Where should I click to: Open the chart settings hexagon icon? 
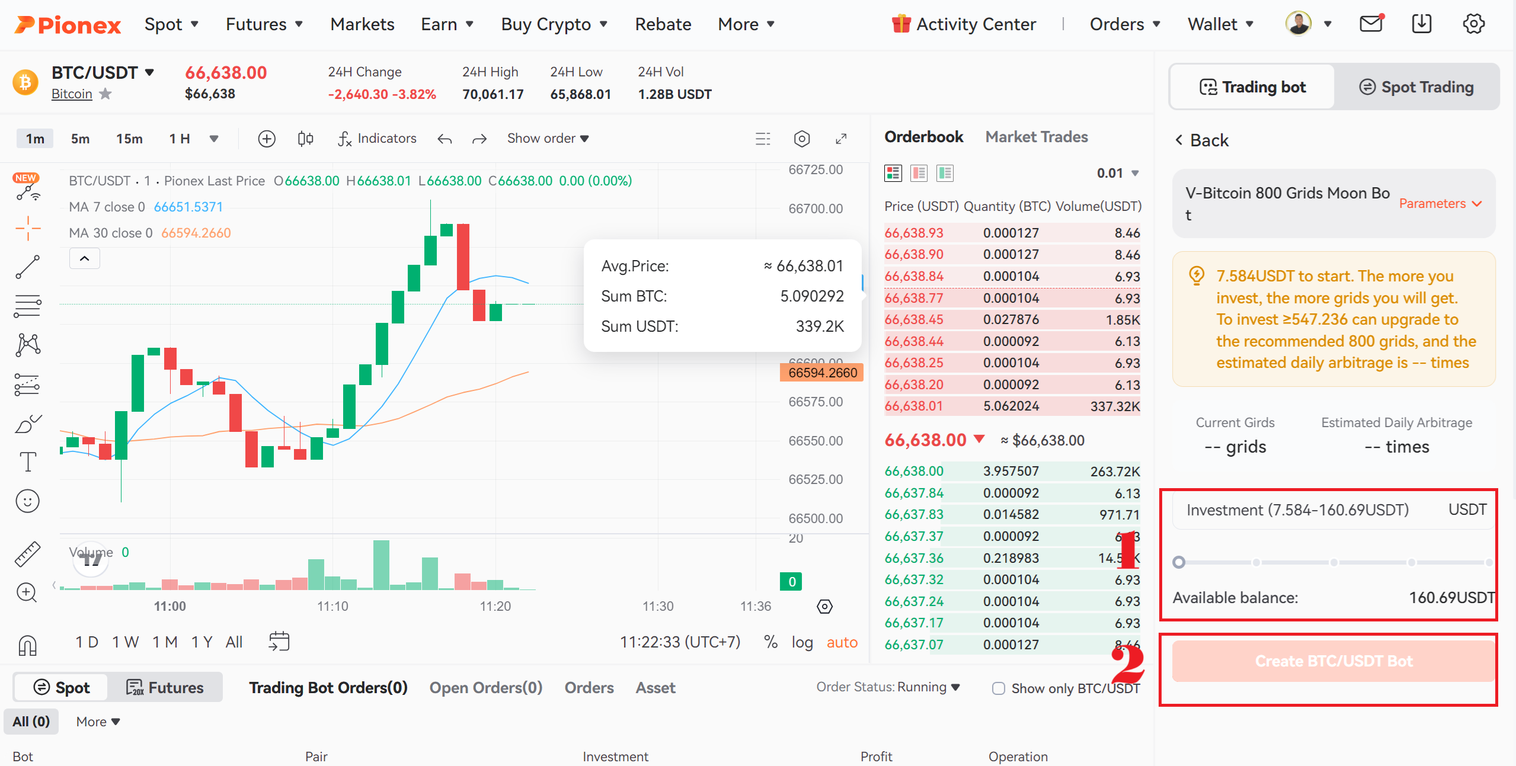801,139
